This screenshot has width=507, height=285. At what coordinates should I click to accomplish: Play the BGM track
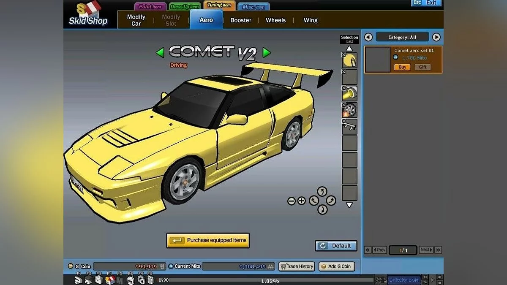pyautogui.click(x=432, y=280)
